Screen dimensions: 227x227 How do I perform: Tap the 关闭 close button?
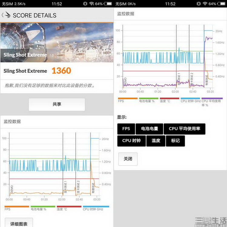click(128, 159)
